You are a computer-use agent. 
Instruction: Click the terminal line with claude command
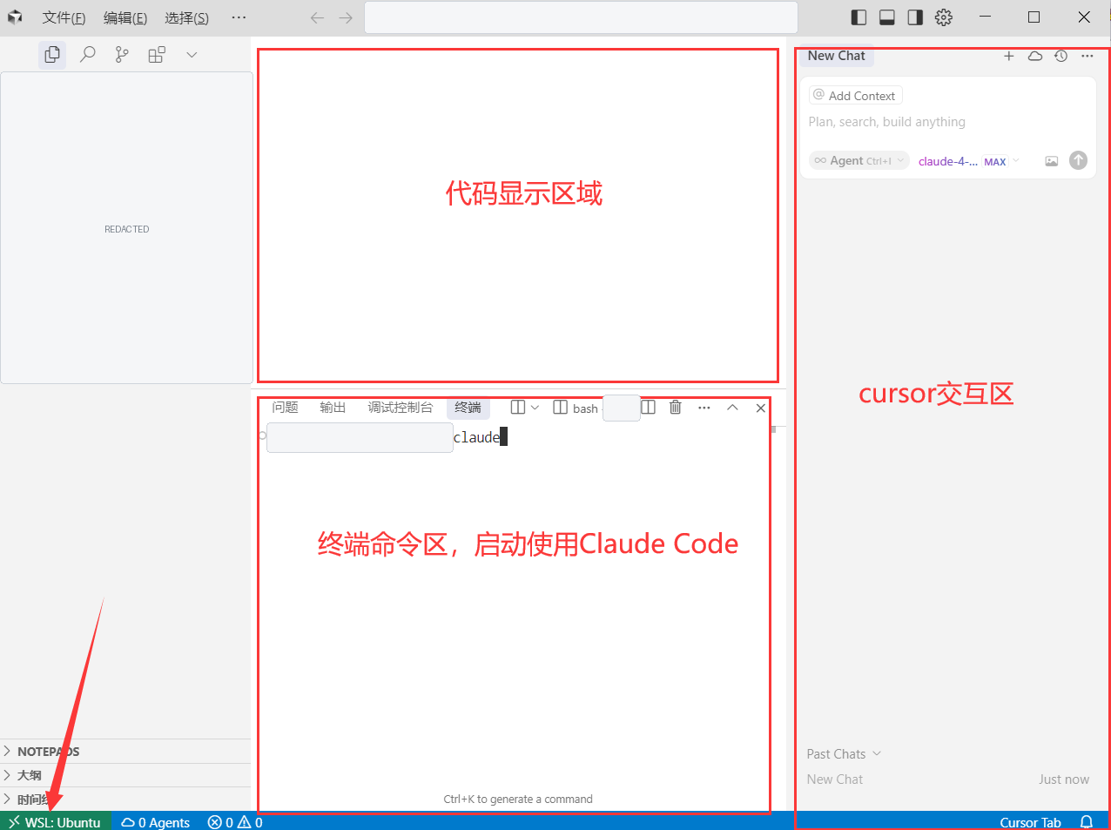tap(477, 437)
